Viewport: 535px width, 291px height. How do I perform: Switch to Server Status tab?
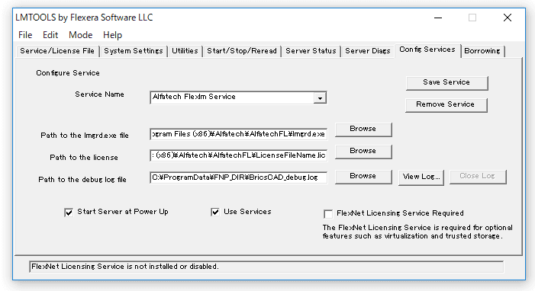(x=311, y=51)
